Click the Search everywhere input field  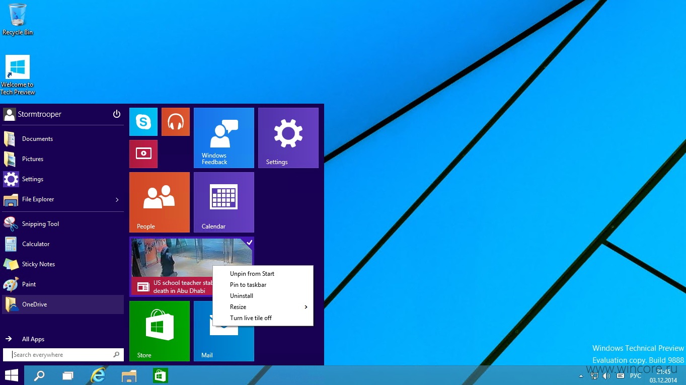(x=63, y=355)
